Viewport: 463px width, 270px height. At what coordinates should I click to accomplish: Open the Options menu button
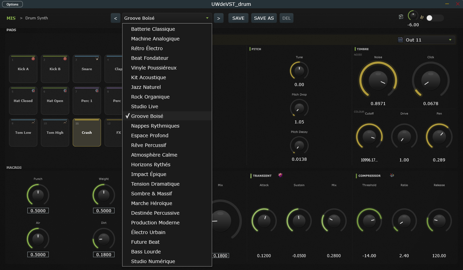[x=12, y=4]
